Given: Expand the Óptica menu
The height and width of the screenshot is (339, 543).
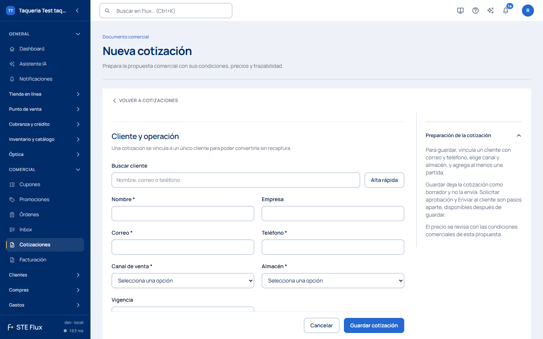Looking at the screenshot, I should [78, 154].
